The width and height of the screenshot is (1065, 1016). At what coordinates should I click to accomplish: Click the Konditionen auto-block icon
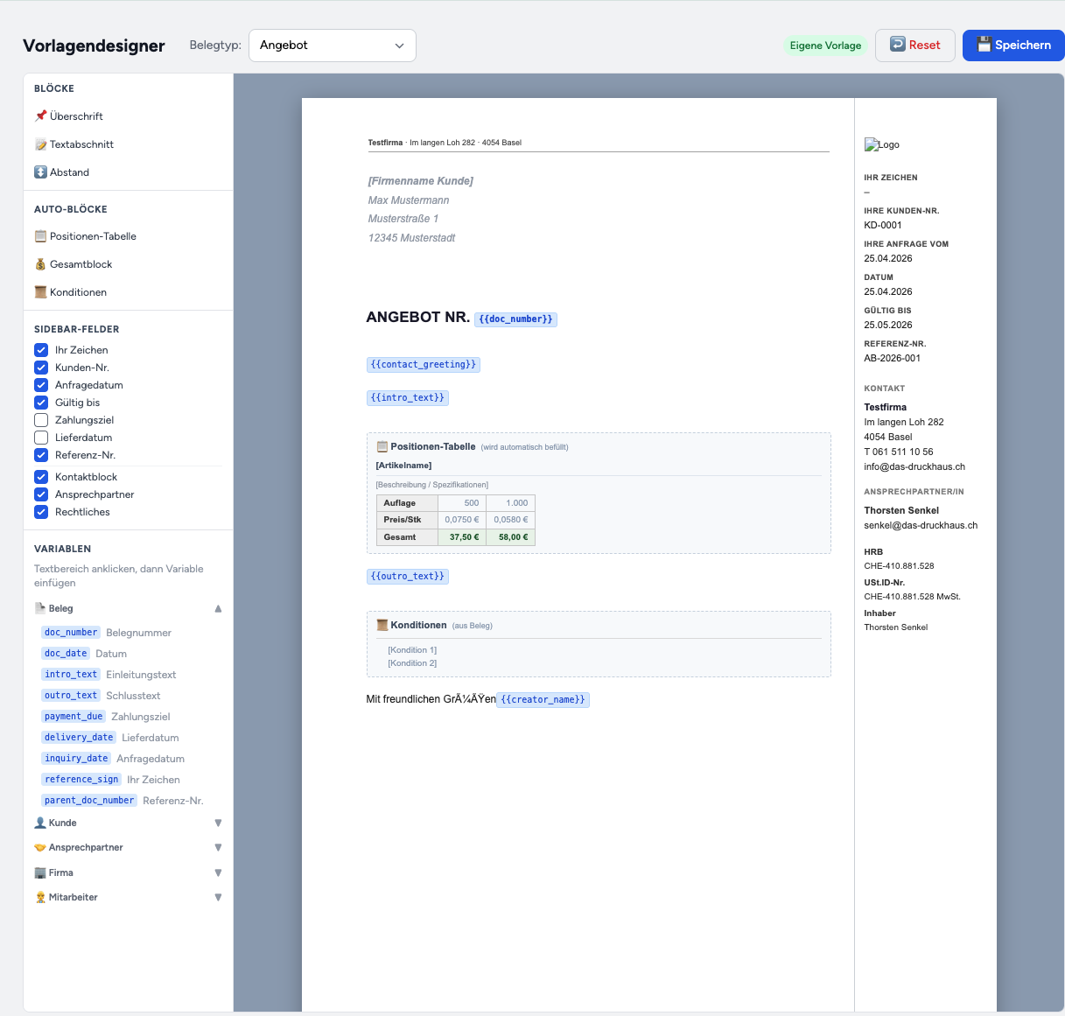coord(39,291)
